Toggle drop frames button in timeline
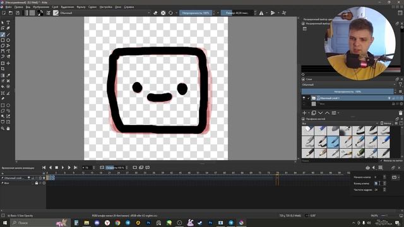Image resolution: width=404 pixels, height=227 pixels. 102,168
